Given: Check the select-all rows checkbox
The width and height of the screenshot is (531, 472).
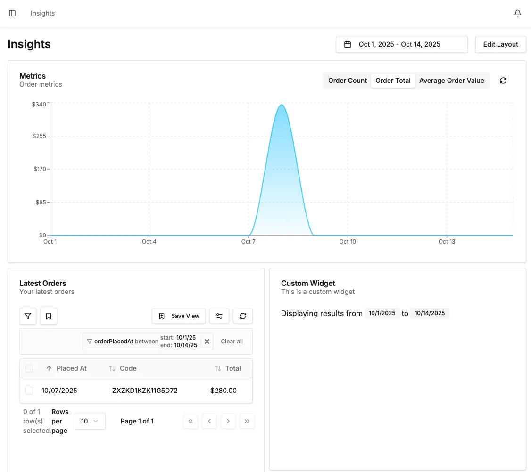Looking at the screenshot, I should tap(29, 368).
